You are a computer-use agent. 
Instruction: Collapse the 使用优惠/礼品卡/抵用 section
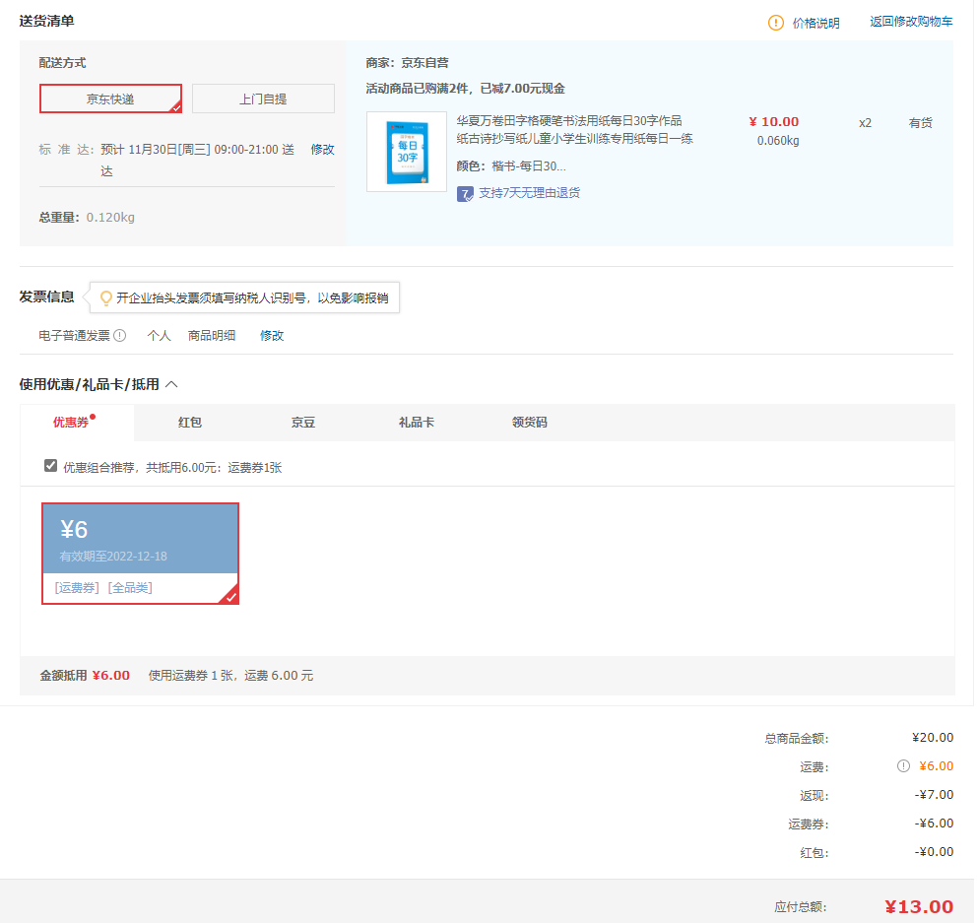click(x=171, y=384)
